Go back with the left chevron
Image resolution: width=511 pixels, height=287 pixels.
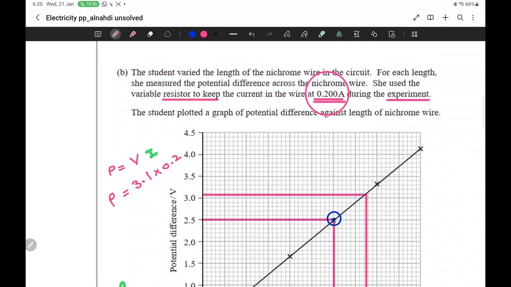(x=38, y=18)
